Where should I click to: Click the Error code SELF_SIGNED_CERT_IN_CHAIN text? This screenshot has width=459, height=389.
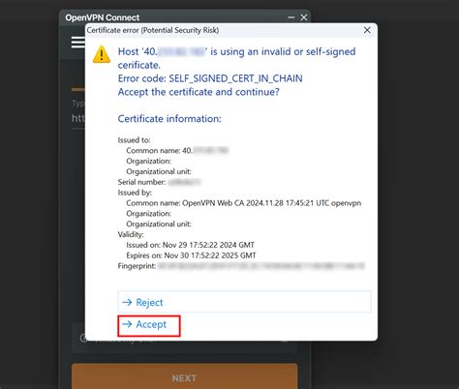click(x=210, y=78)
